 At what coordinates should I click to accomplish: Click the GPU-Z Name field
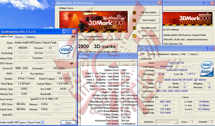[x=36, y=43]
